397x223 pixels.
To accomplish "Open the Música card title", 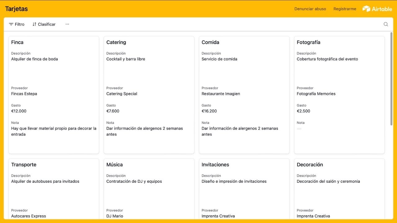I will click(114, 165).
